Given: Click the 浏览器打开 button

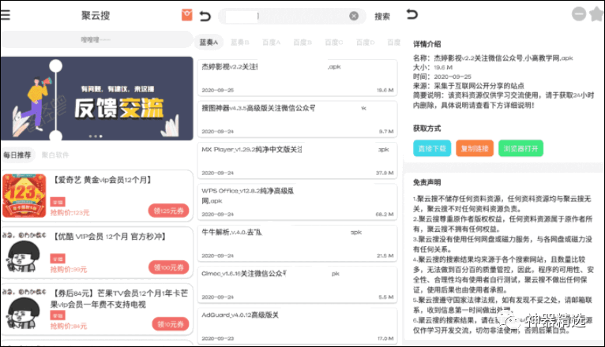Looking at the screenshot, I should [520, 148].
